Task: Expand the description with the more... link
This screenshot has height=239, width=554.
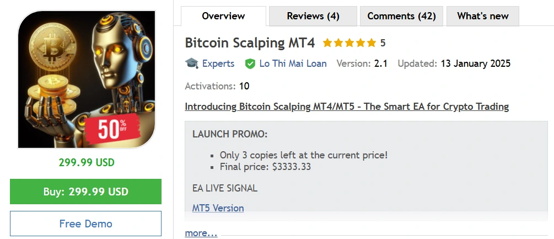Action: click(x=201, y=233)
